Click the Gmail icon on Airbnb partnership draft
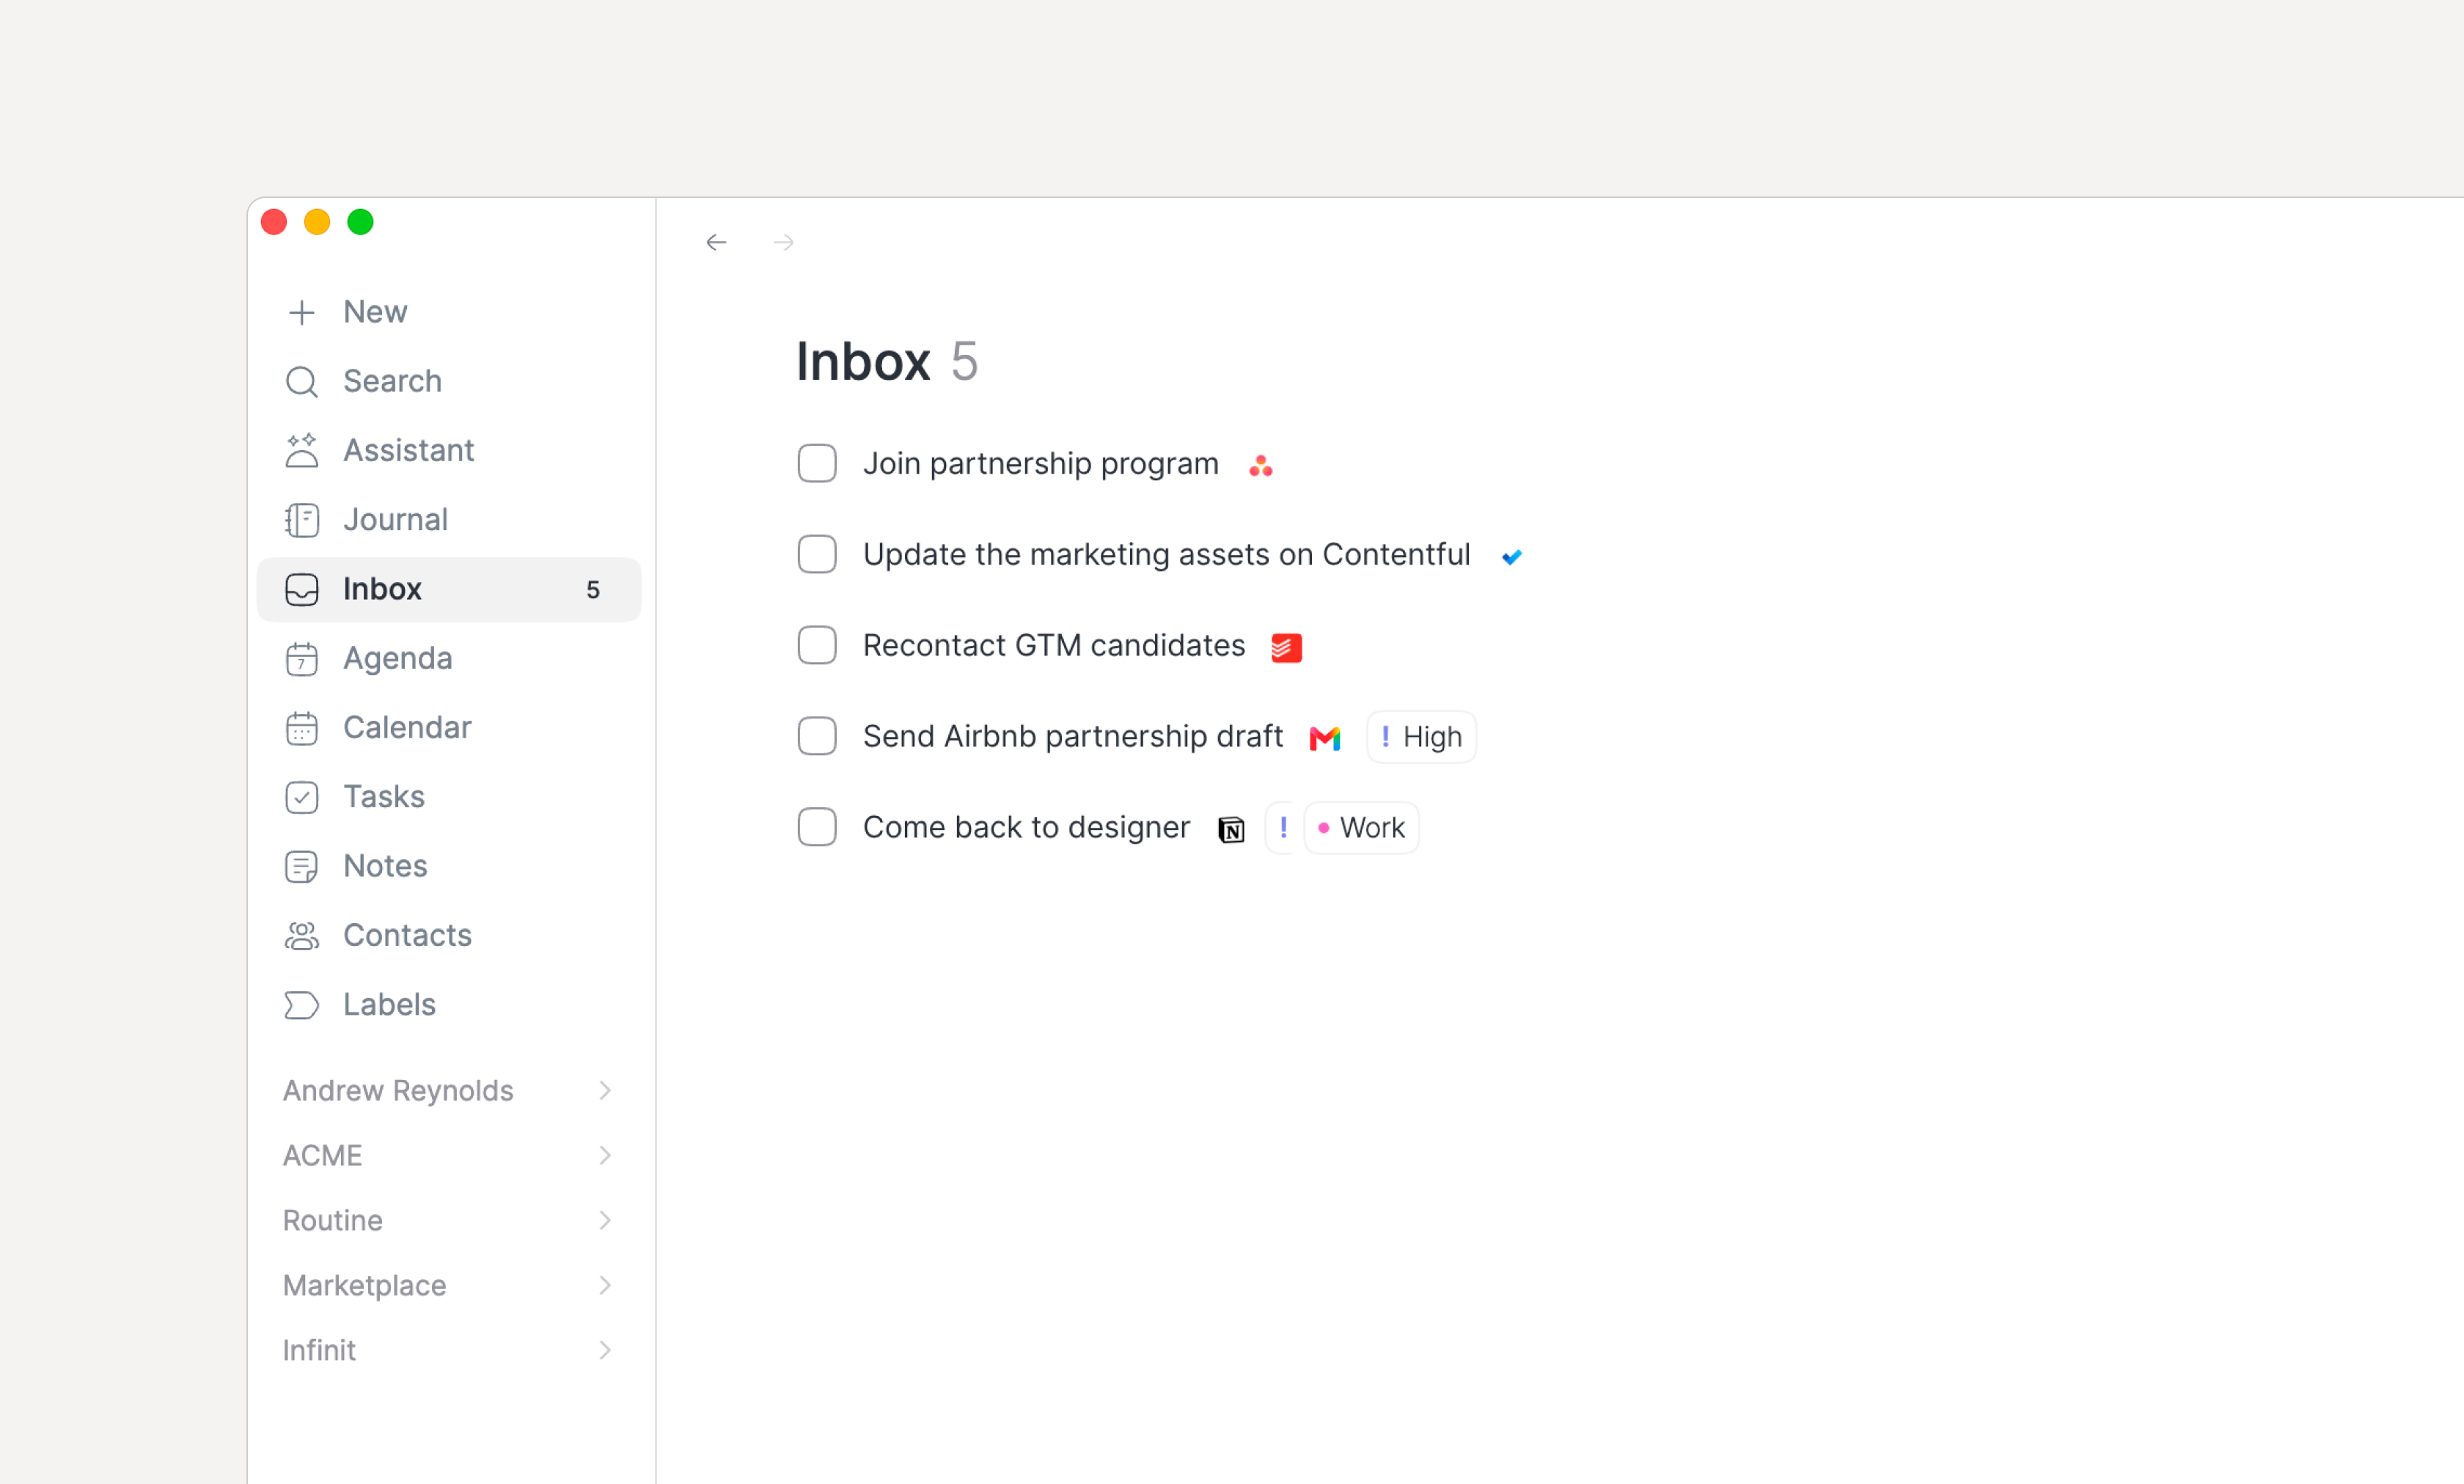Viewport: 2464px width, 1484px height. pyautogui.click(x=1324, y=738)
